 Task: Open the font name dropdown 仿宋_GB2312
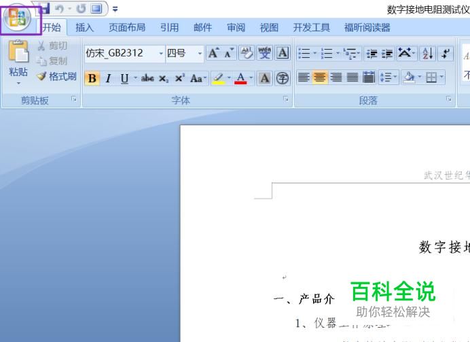[161, 54]
